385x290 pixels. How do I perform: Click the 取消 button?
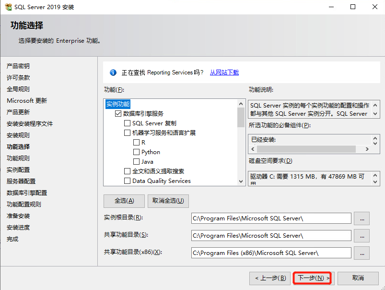tap(358, 278)
